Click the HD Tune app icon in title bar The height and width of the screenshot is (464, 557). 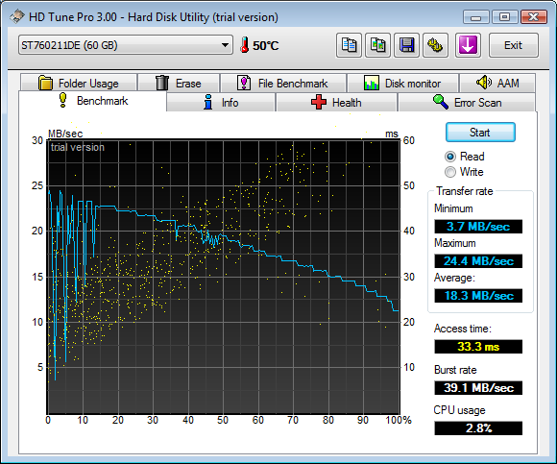[x=16, y=16]
